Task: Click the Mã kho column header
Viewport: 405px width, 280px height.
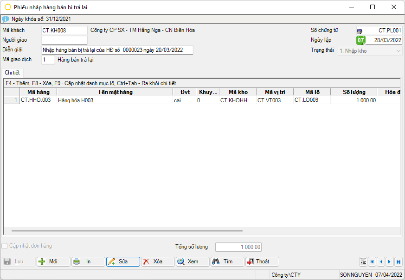Action: tap(238, 92)
